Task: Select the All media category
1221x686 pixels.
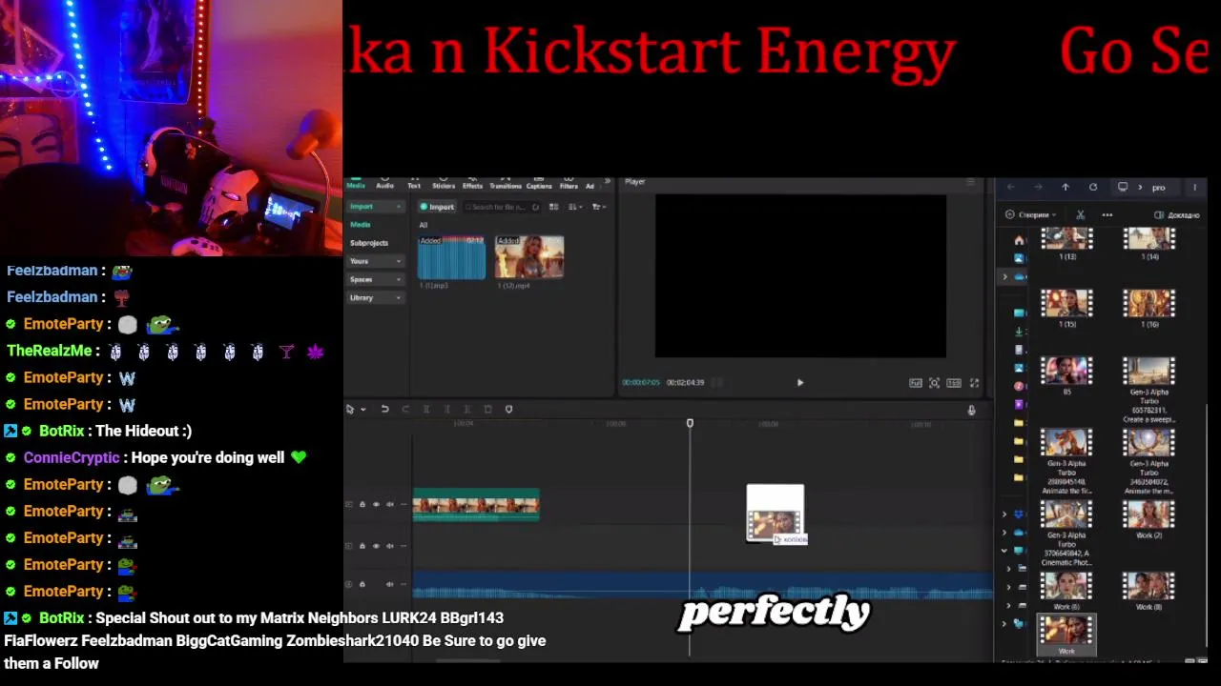Action: (424, 225)
